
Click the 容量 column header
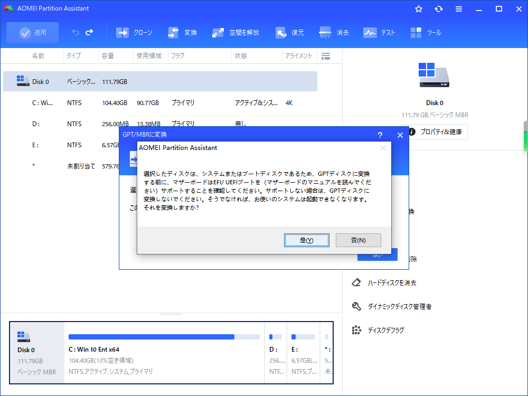(108, 56)
